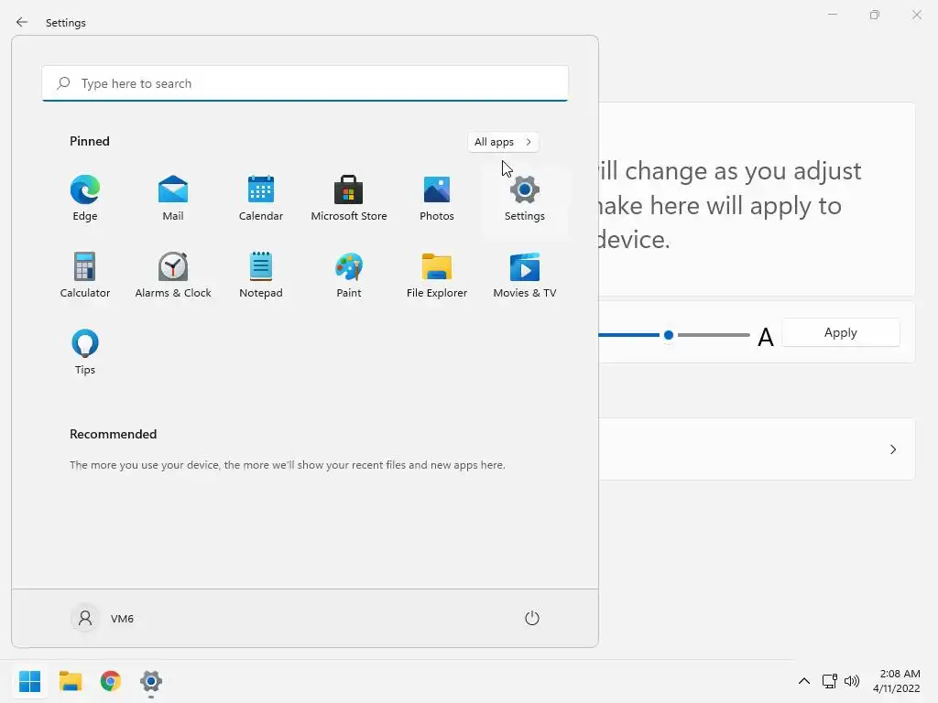Image resolution: width=938 pixels, height=703 pixels.
Task: Open Edge from pinned apps
Action: click(x=85, y=199)
